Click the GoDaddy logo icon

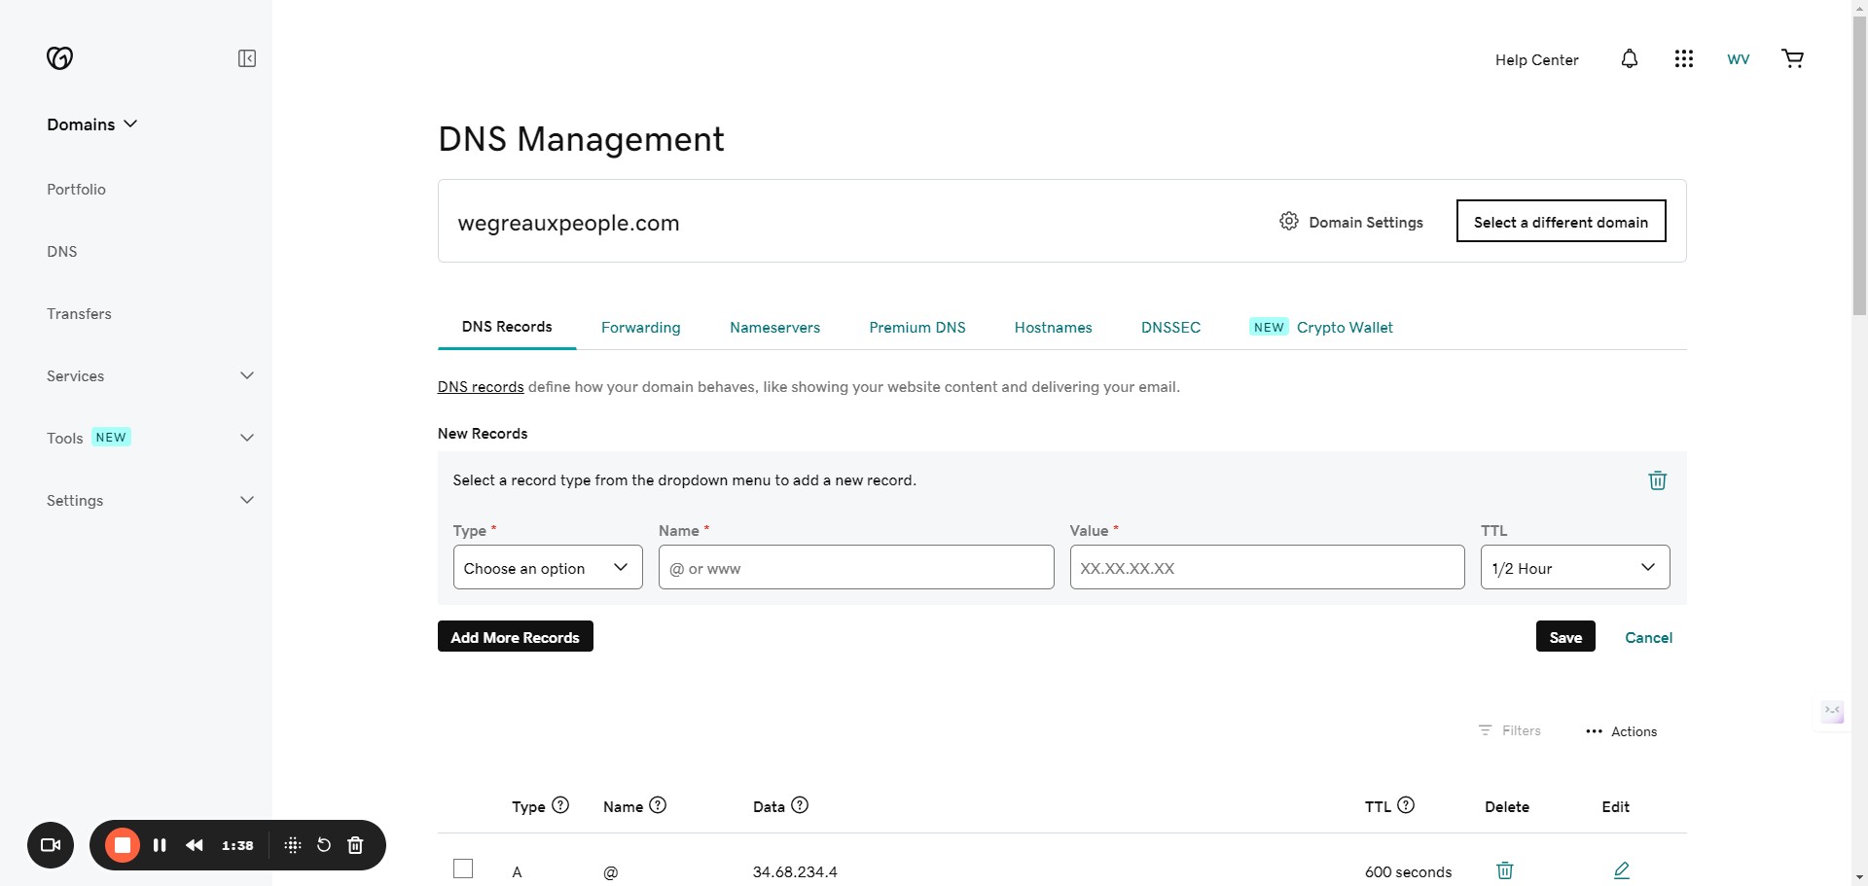[59, 58]
